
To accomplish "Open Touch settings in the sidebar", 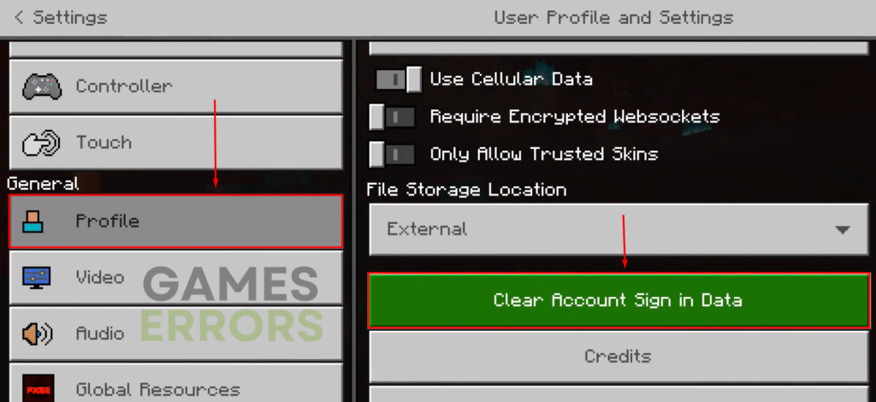I will pyautogui.click(x=175, y=142).
